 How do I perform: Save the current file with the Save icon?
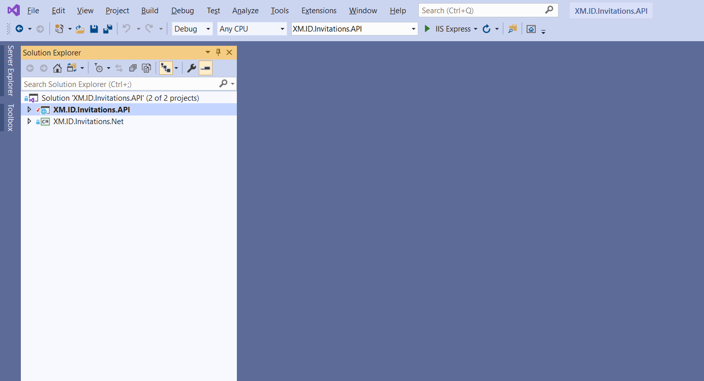pyautogui.click(x=94, y=29)
